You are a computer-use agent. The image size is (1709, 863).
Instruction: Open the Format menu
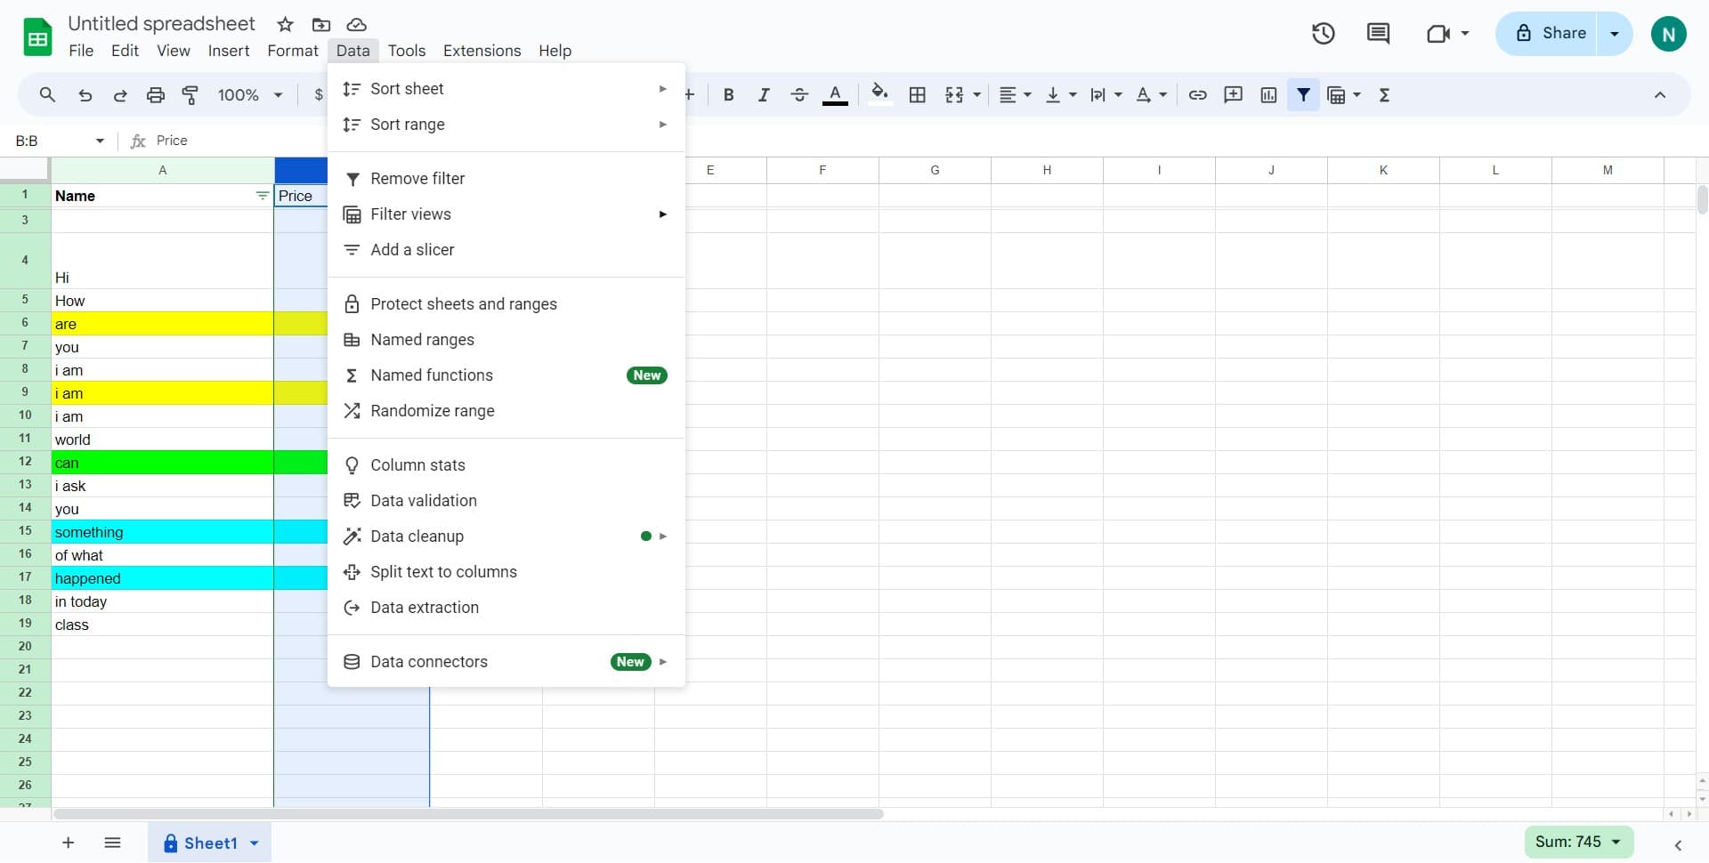(292, 51)
